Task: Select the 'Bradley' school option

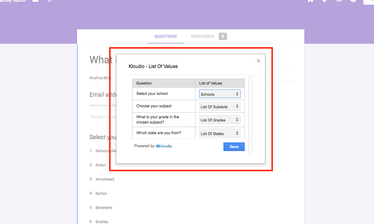Action: point(102,222)
